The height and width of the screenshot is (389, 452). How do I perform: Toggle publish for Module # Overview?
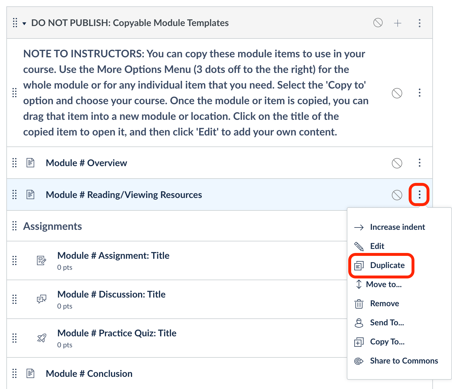click(397, 163)
